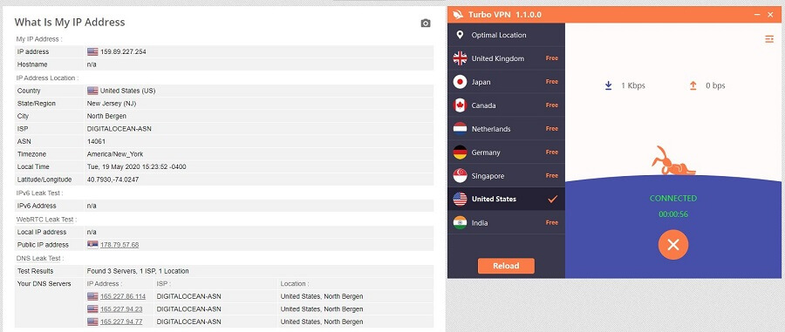Image resolution: width=785 pixels, height=332 pixels.
Task: Click the ISP value DIGITALOCEAN-ASN
Action: click(119, 128)
